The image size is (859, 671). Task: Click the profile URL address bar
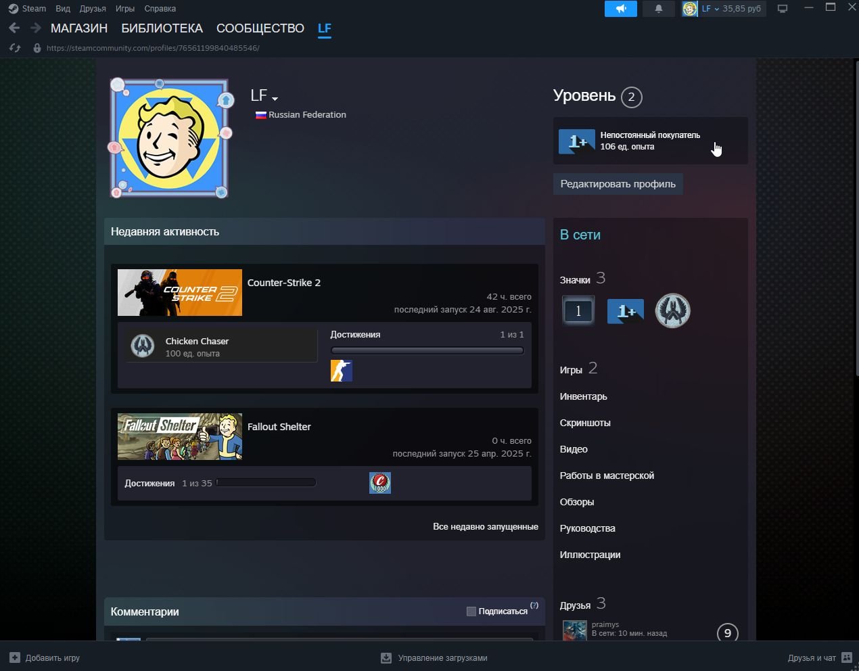click(x=153, y=48)
